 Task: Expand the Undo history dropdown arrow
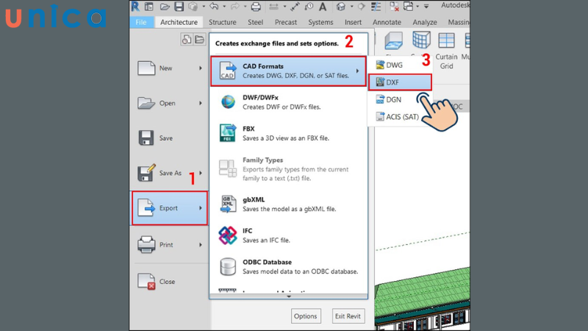point(224,7)
